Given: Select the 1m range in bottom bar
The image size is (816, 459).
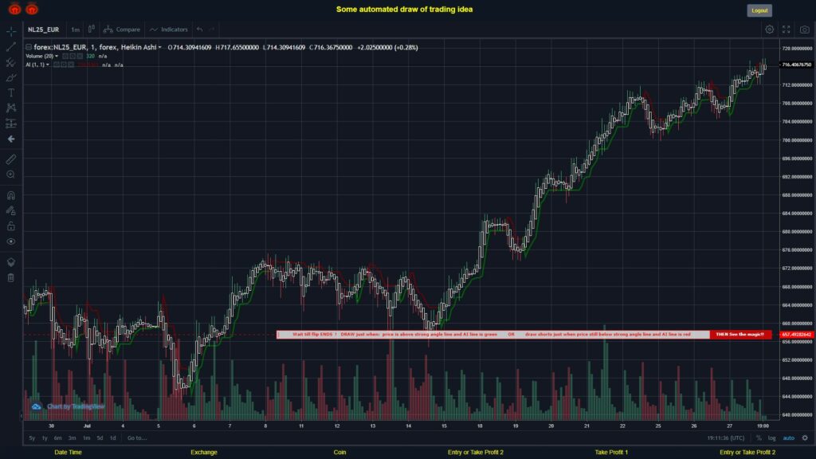Looking at the screenshot, I should point(86,438).
